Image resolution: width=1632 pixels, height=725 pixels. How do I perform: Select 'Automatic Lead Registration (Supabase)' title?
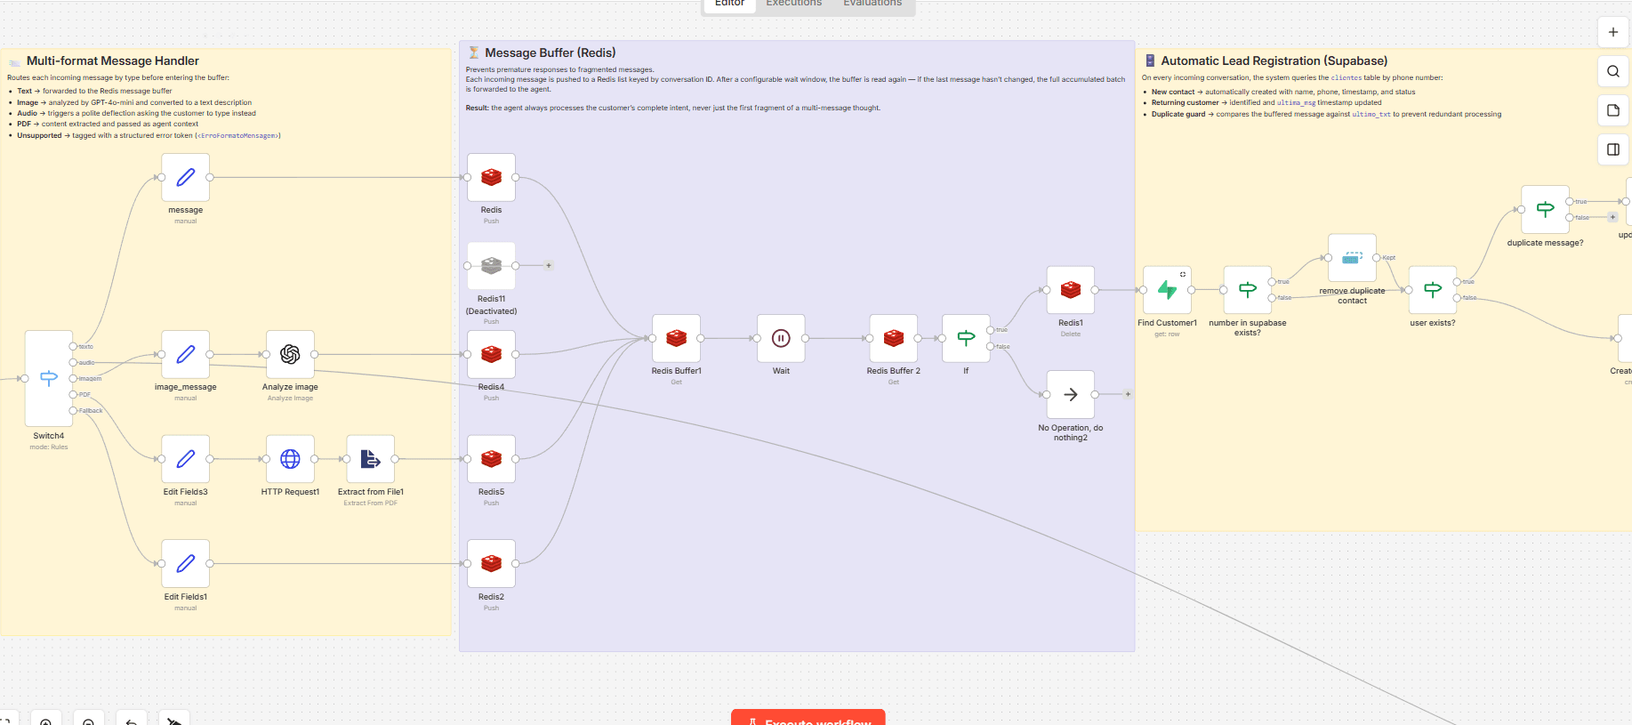pos(1274,60)
